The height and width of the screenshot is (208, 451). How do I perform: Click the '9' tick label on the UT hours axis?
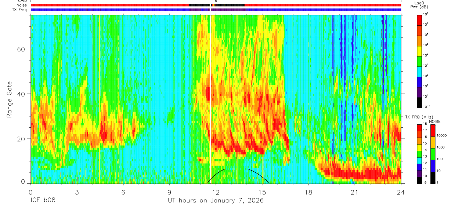pyautogui.click(x=169, y=192)
